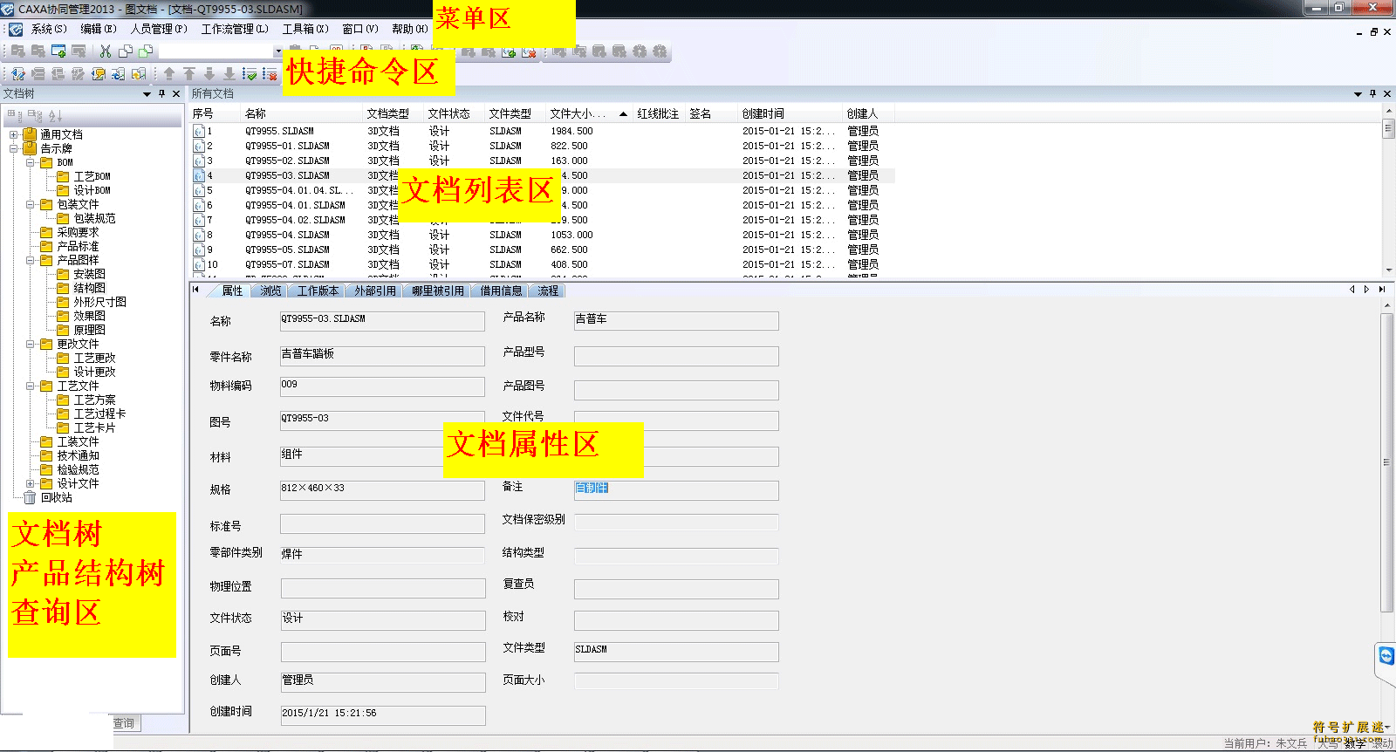Click the green Paste toolbar icon

(146, 51)
